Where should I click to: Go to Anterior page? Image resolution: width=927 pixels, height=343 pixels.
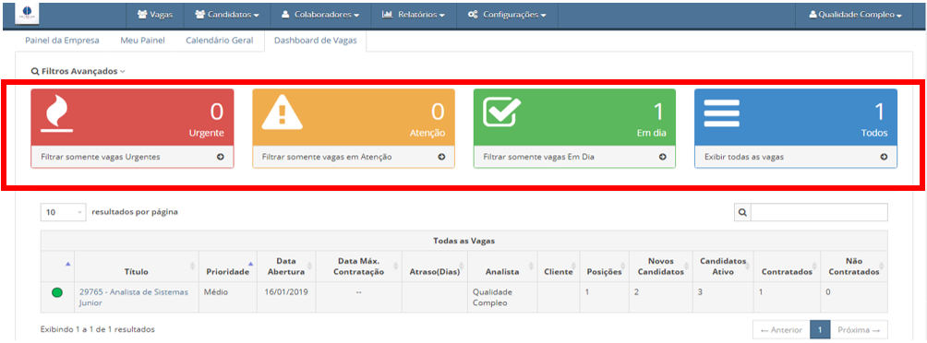781,329
